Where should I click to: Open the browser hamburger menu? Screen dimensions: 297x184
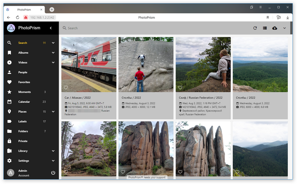tap(261, 7)
